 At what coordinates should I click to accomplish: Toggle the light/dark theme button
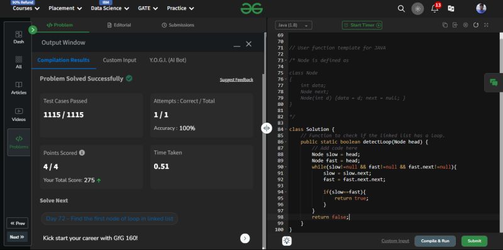(417, 9)
